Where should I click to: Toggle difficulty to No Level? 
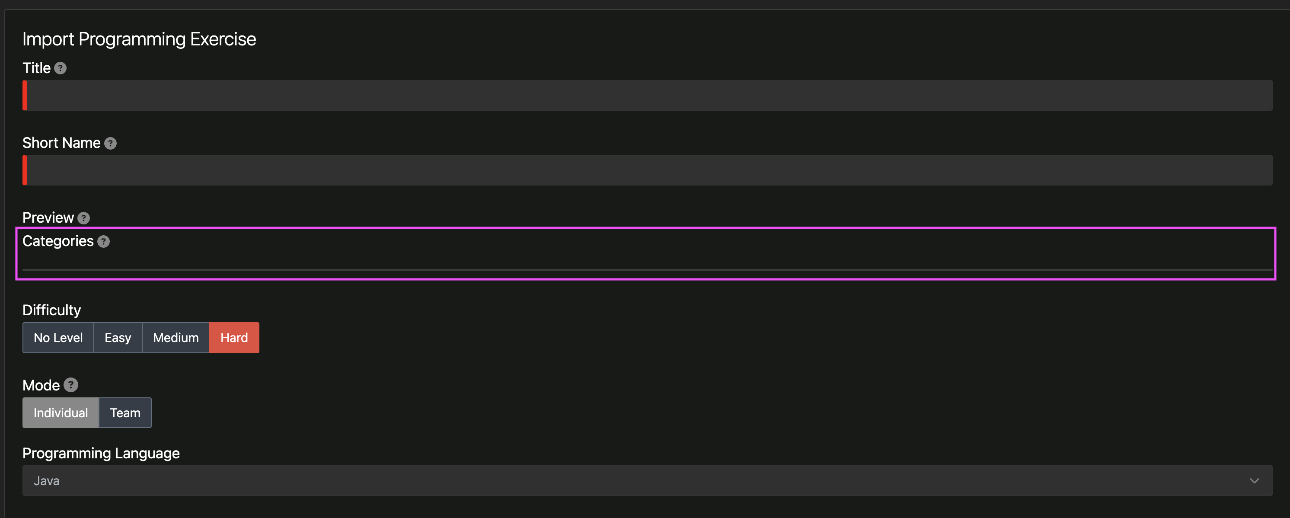coord(57,337)
